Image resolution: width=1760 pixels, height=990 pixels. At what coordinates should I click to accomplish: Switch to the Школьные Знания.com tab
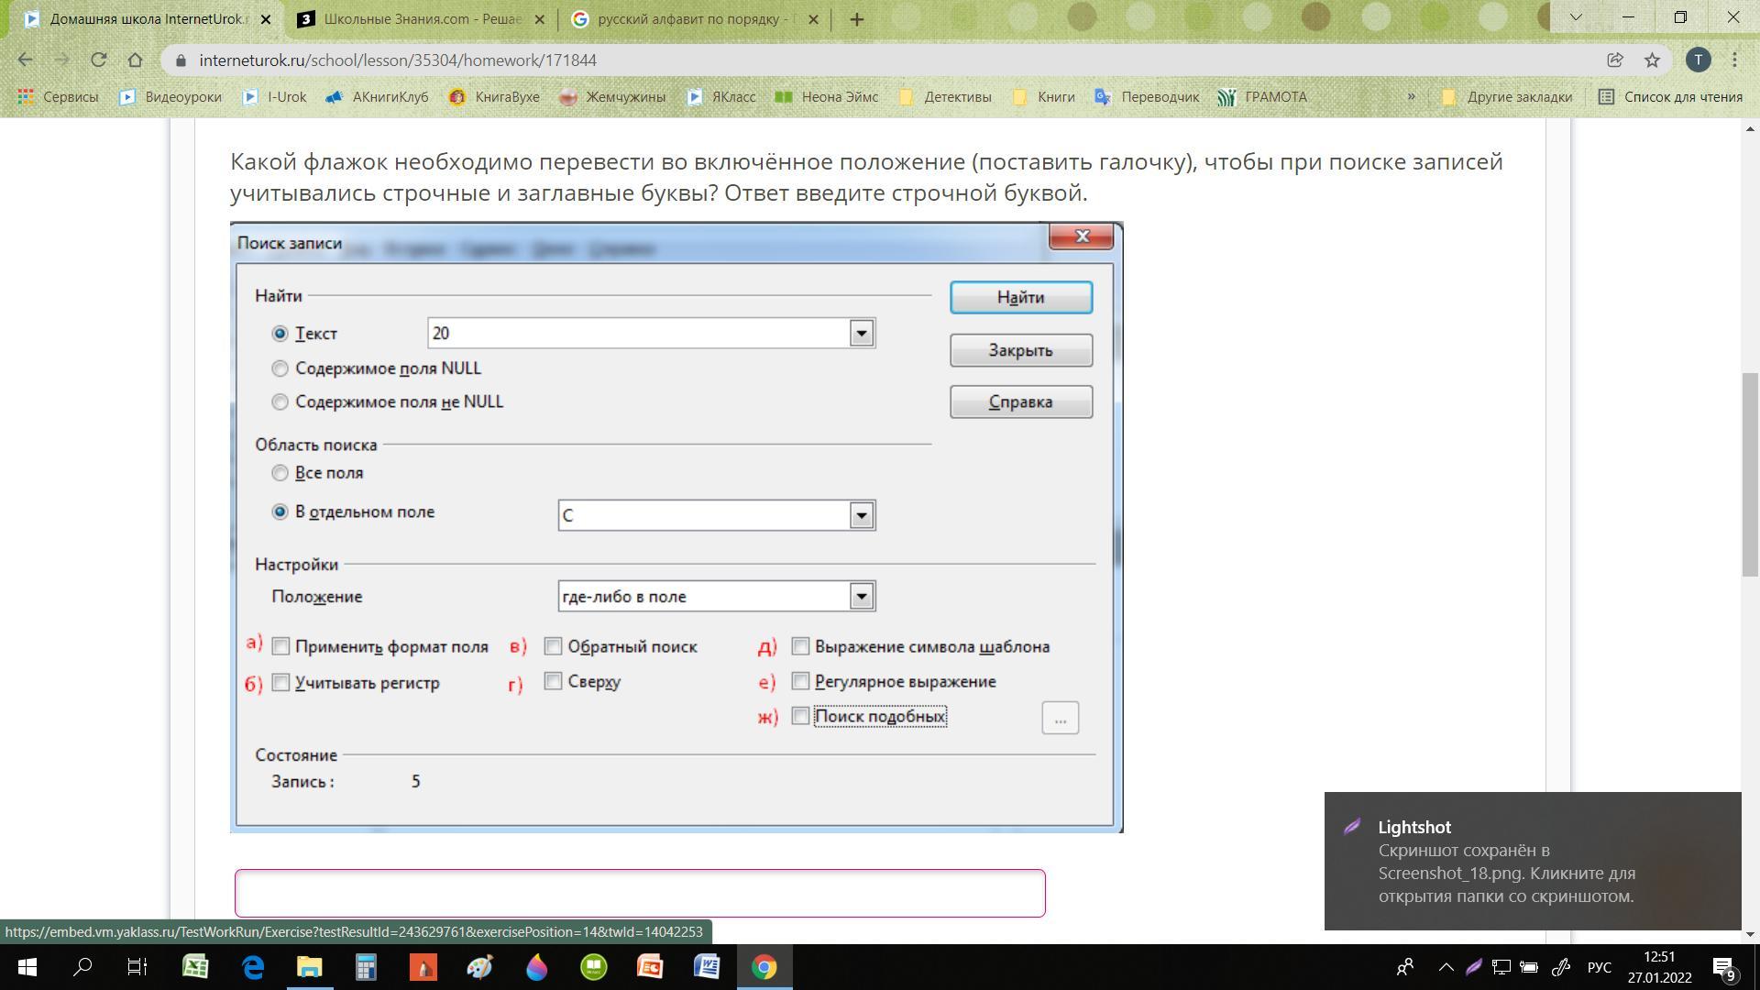click(422, 19)
